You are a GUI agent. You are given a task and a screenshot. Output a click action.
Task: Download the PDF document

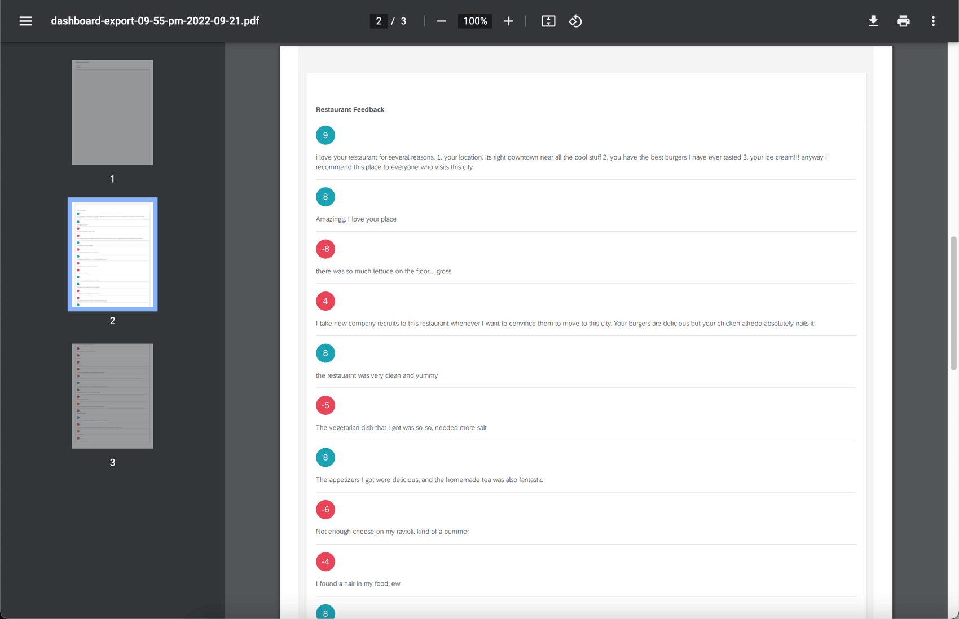click(873, 21)
